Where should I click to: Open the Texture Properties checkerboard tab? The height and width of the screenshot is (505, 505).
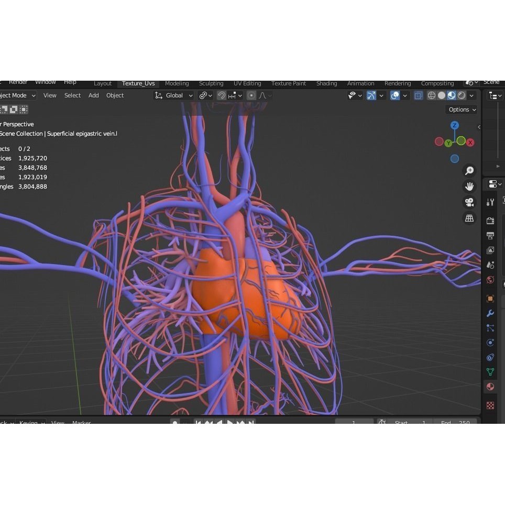(x=490, y=405)
